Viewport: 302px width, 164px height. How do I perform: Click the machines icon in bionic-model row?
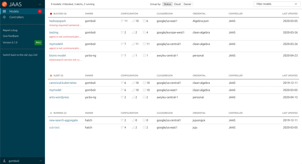point(144,55)
